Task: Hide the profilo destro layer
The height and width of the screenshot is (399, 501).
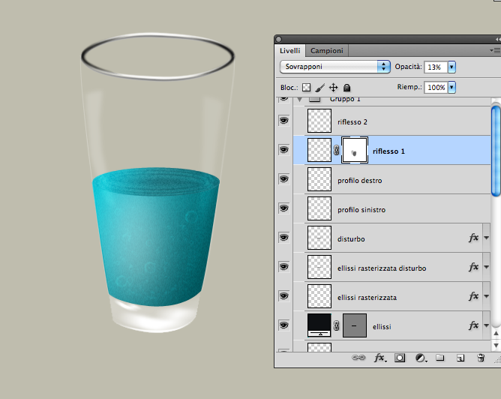Action: (x=283, y=179)
